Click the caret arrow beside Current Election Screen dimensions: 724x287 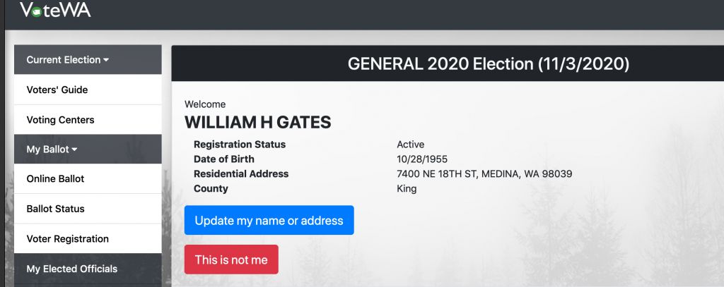[106, 60]
